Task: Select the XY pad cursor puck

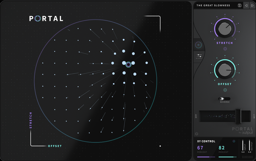Action: [129, 65]
